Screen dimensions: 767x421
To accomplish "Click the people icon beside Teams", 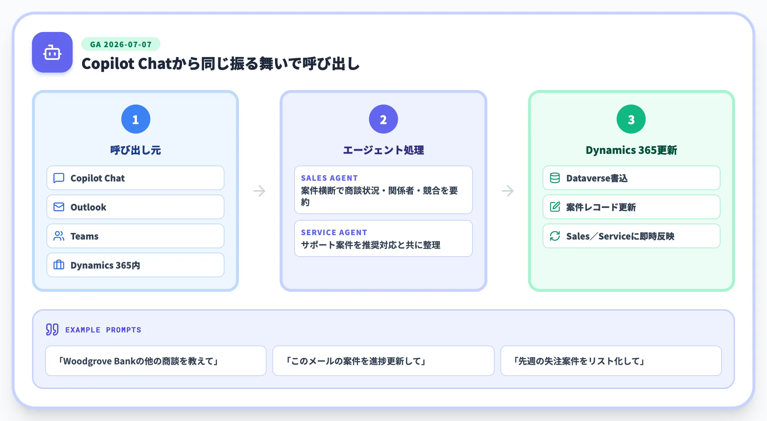I will click(x=59, y=236).
